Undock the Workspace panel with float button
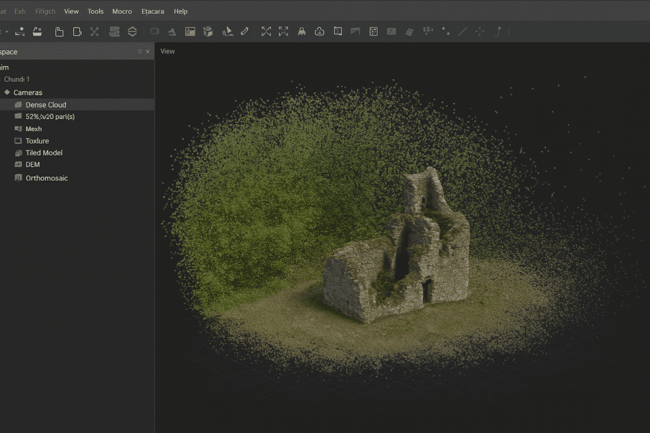Screen dimensions: 650x433 [x=140, y=52]
